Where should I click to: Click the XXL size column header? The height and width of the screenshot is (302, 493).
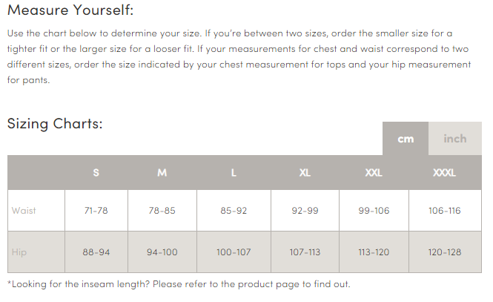pos(374,172)
